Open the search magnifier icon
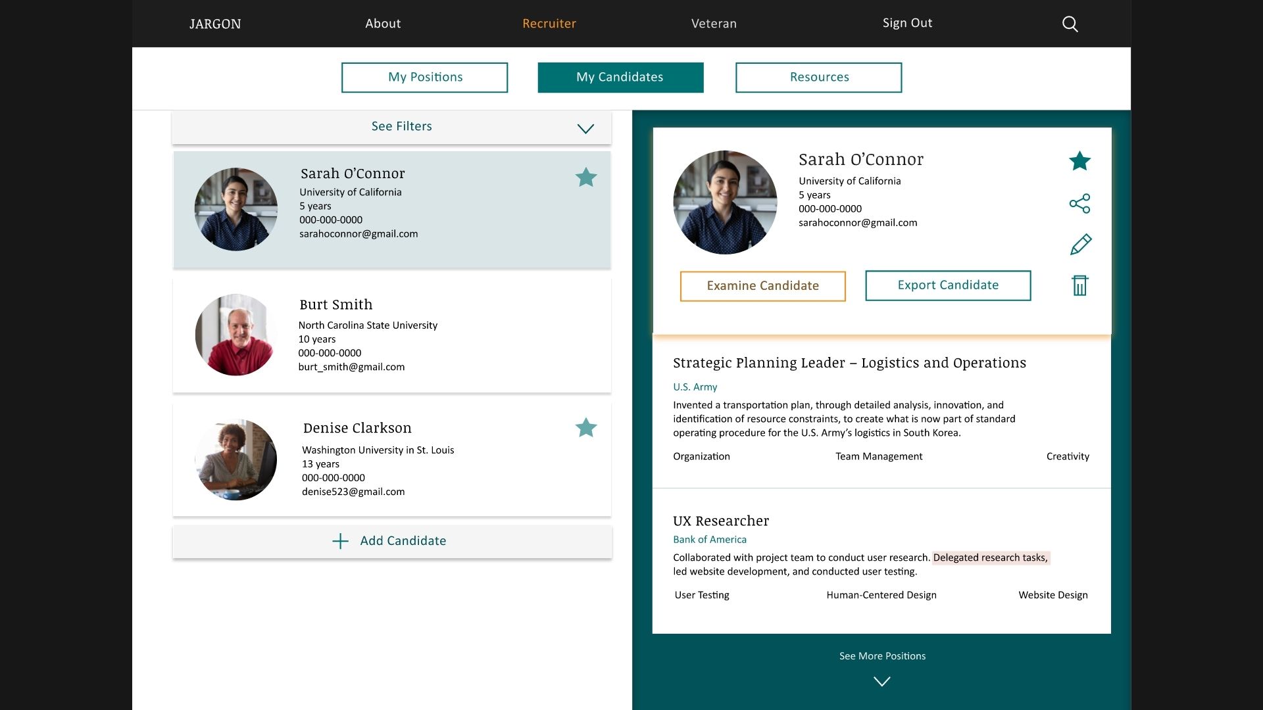Image resolution: width=1263 pixels, height=710 pixels. 1070,24
